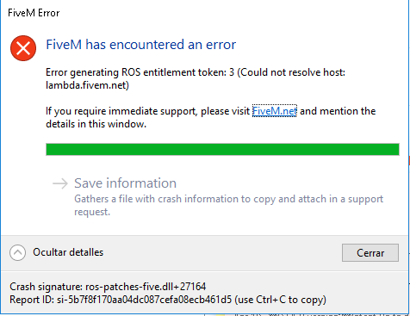The width and height of the screenshot is (410, 316).
Task: Click the Ocultar detalles label
Action: pos(68,252)
